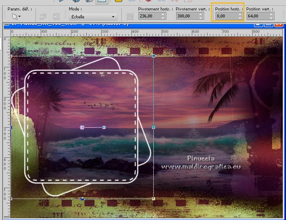Click the pivot icon left of Pivotement horiz.

point(130,17)
